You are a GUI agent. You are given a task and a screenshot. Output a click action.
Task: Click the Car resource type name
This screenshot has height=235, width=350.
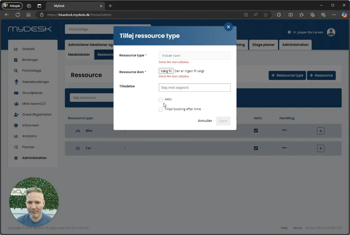click(88, 148)
